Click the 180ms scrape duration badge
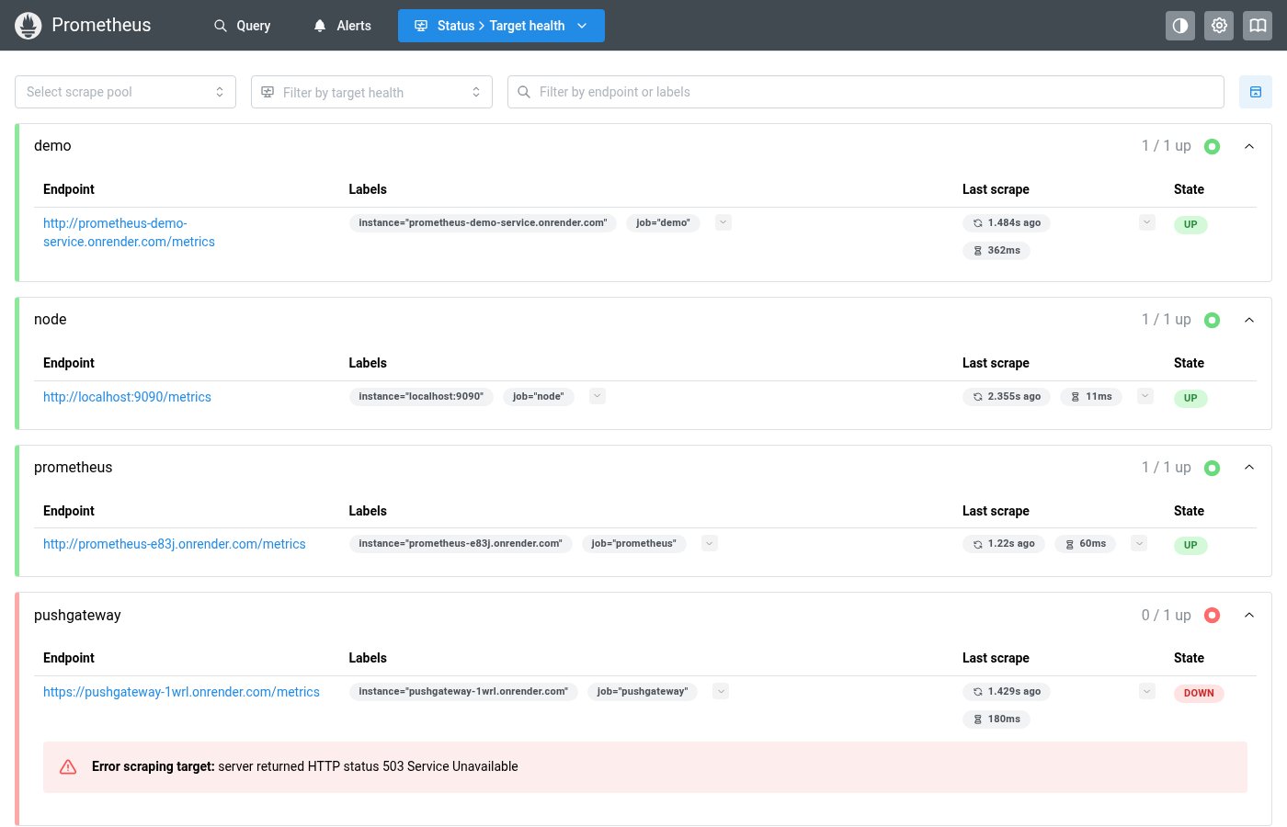 point(997,719)
